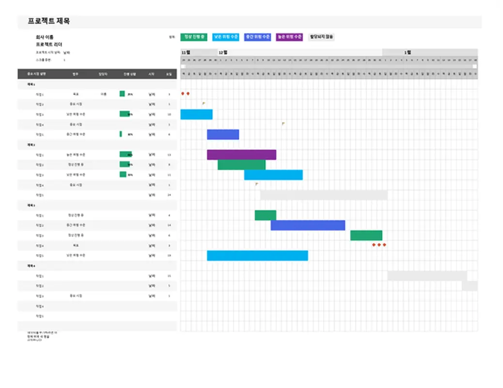Click the scroll increment value under start date
This screenshot has width=503, height=388.
click(64, 60)
